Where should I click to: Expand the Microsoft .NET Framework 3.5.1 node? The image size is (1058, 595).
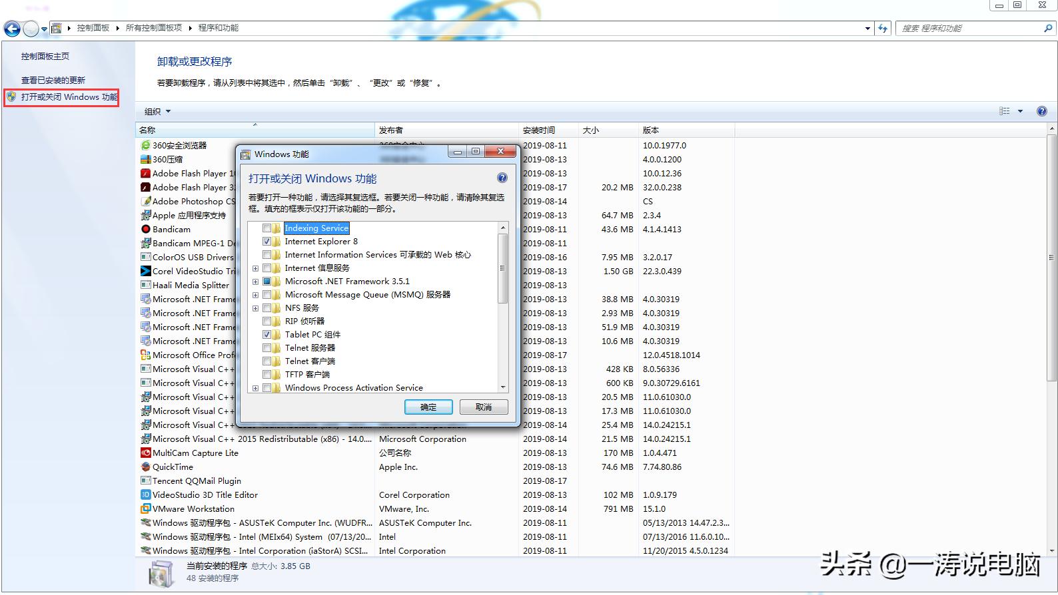[x=255, y=282]
